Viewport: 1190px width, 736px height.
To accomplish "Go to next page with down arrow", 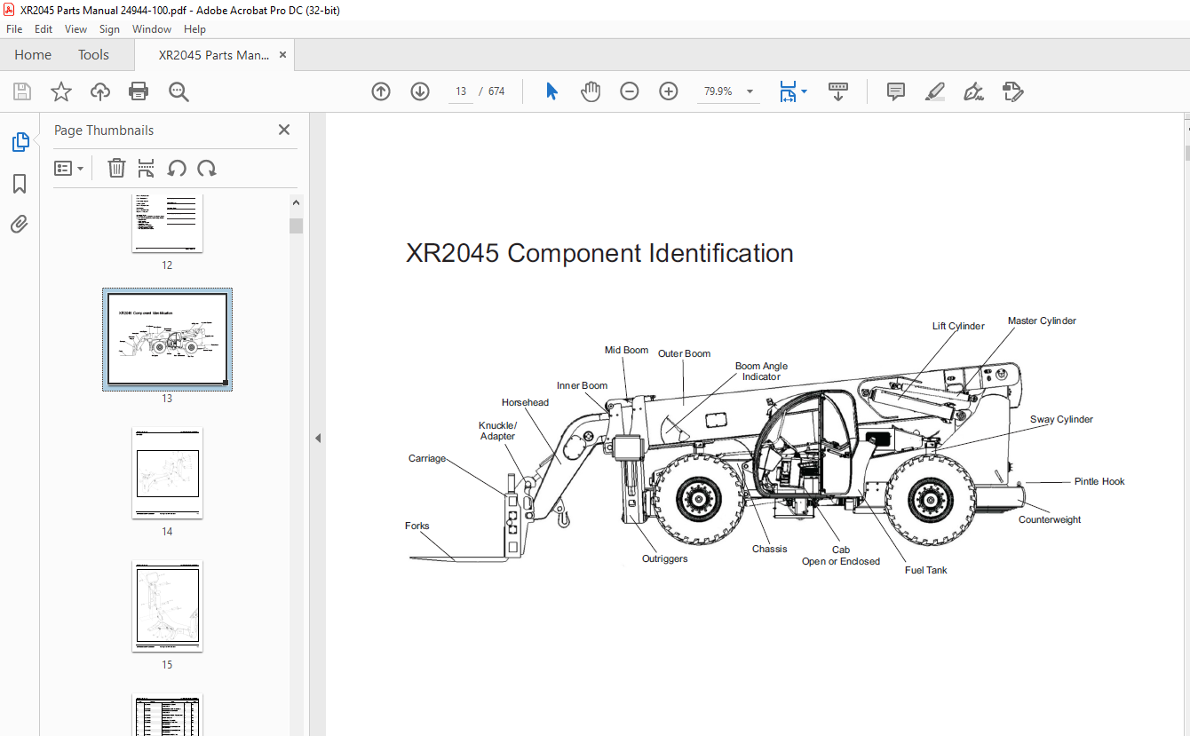I will (420, 91).
